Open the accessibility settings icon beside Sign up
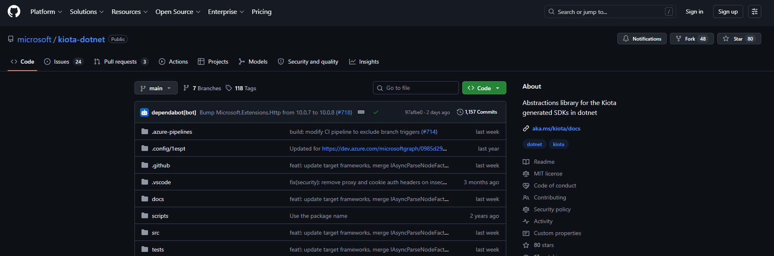This screenshot has height=256, width=774. [755, 11]
